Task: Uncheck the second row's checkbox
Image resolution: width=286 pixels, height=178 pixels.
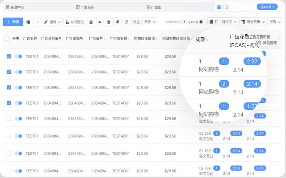Action: coord(9,72)
